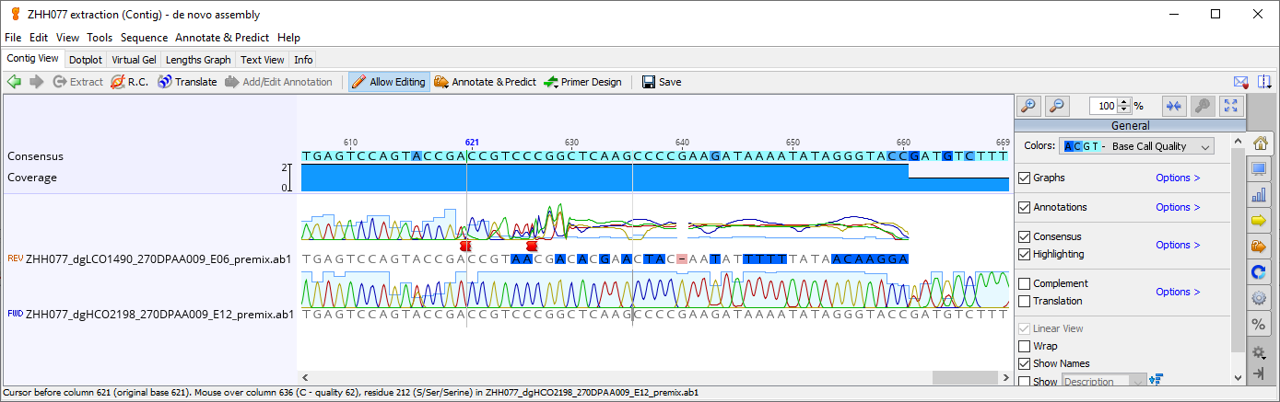The height and width of the screenshot is (402, 1280).
Task: Open the blue circular arrow sidebar tab
Action: pos(1259,272)
